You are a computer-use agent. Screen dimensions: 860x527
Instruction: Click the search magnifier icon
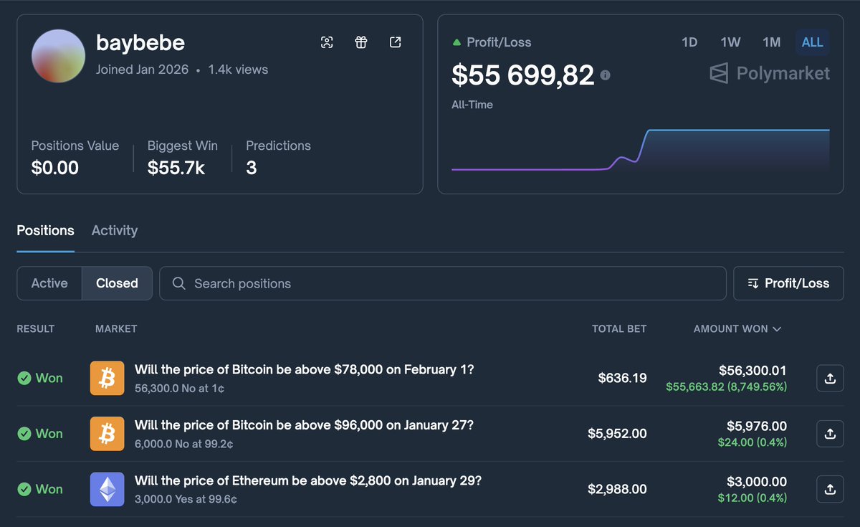tap(179, 283)
